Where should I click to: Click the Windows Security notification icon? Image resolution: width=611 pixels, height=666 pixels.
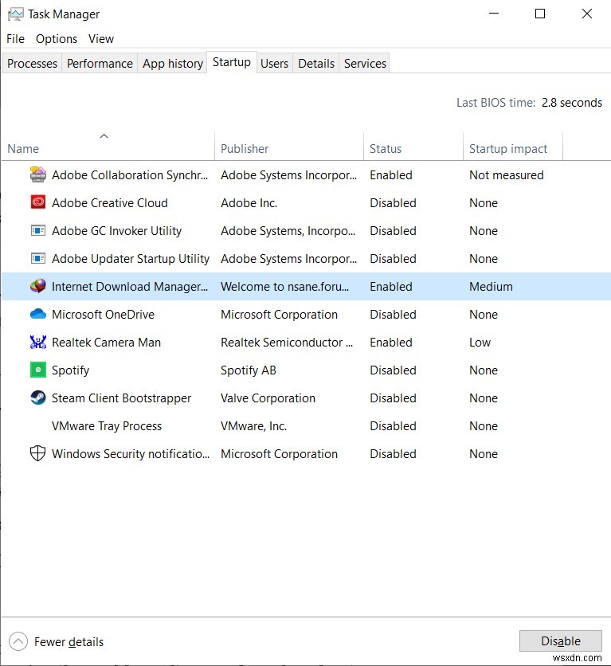click(37, 453)
